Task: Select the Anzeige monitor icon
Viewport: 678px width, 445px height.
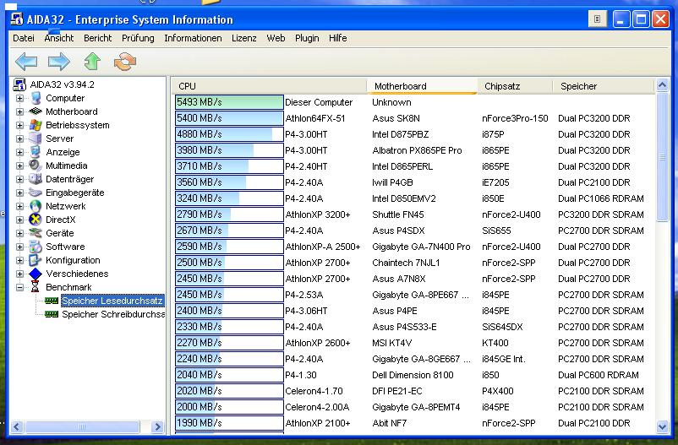Action: [x=36, y=152]
